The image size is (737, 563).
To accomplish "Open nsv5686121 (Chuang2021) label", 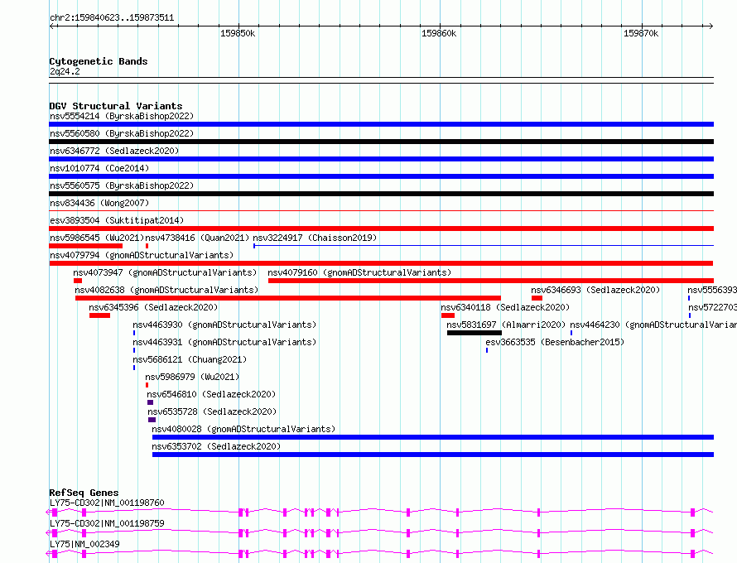I will point(190,359).
